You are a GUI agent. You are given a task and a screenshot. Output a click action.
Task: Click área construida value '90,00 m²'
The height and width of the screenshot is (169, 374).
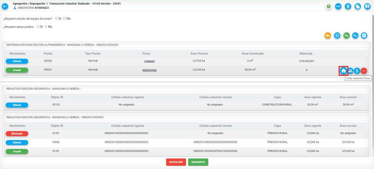pyautogui.click(x=251, y=69)
